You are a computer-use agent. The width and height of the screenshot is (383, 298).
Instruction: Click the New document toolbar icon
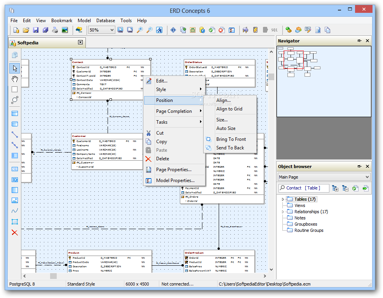pyautogui.click(x=16, y=30)
